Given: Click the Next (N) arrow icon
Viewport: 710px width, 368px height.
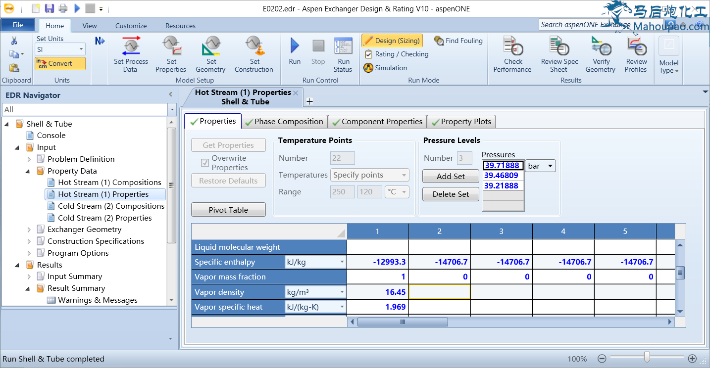Looking at the screenshot, I should 100,41.
